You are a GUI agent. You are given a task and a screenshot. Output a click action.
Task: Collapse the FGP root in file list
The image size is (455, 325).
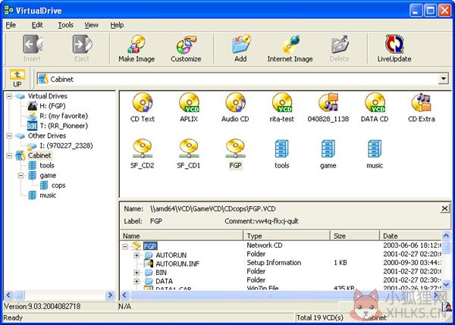click(125, 247)
